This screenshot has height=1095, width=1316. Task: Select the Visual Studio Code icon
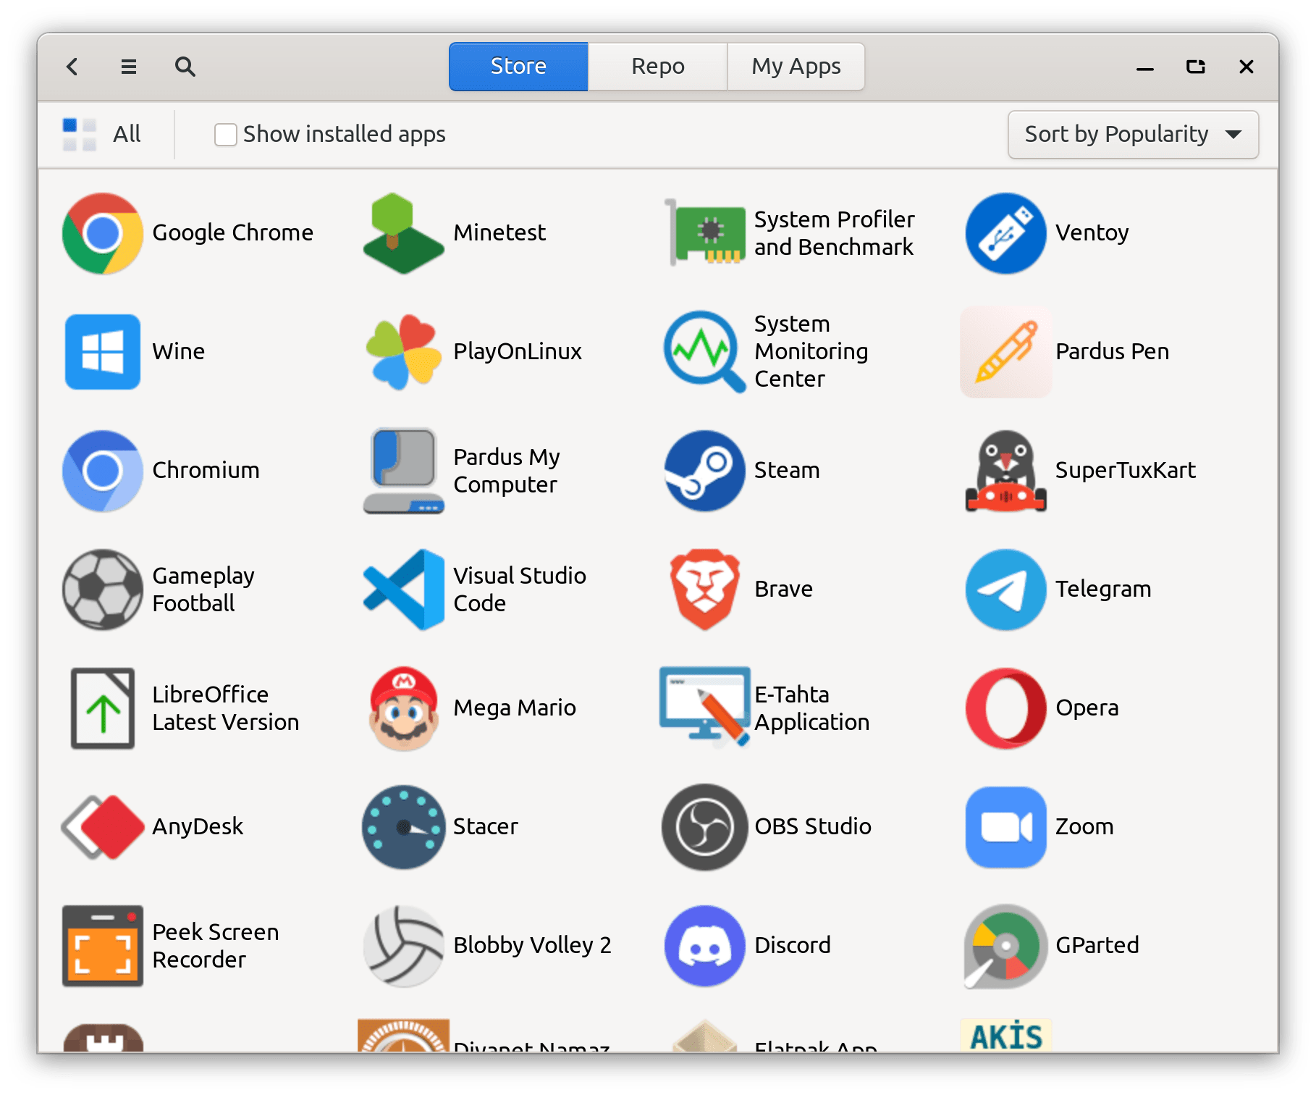coord(403,590)
